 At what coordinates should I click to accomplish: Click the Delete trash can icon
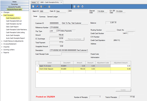[x=49, y=7]
